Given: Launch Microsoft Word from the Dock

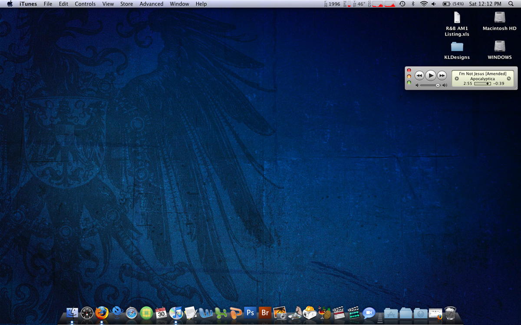Looking at the screenshot, I should pos(205,313).
